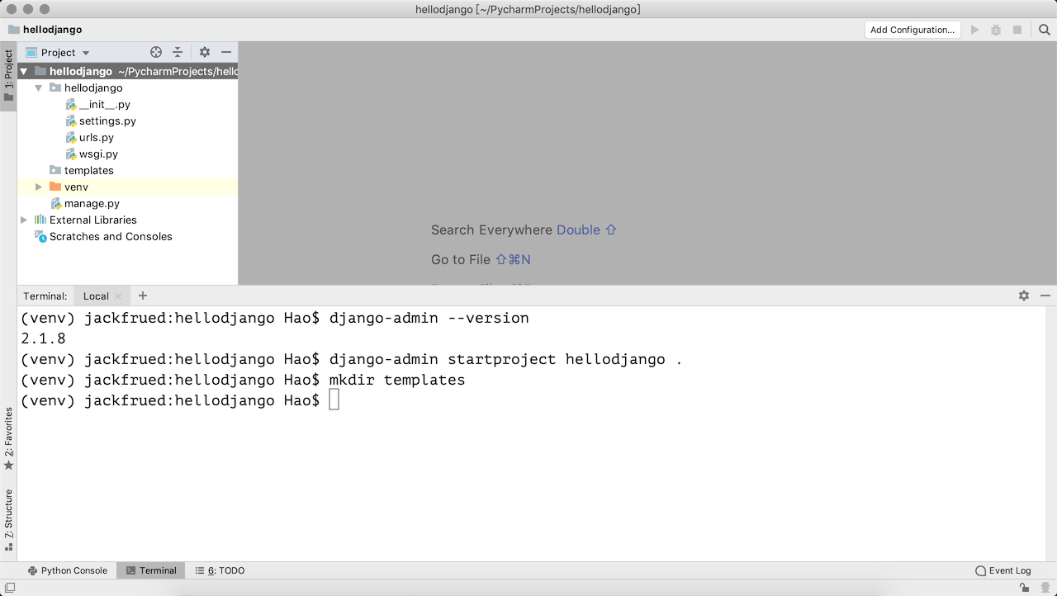The image size is (1057, 596).
Task: Toggle the 2: Favorites side panel
Action: point(8,438)
